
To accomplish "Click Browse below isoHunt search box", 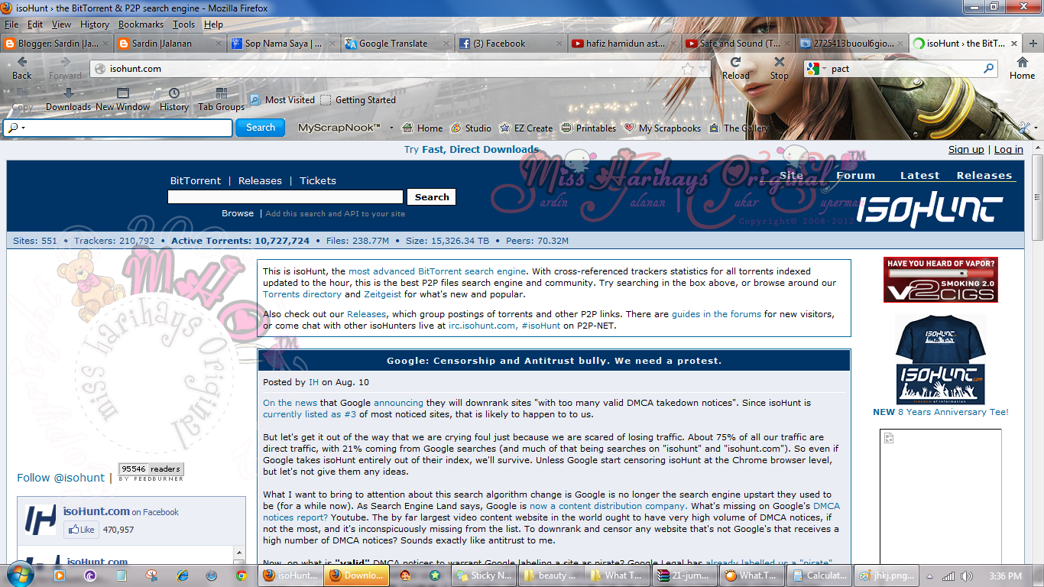I will click(238, 213).
